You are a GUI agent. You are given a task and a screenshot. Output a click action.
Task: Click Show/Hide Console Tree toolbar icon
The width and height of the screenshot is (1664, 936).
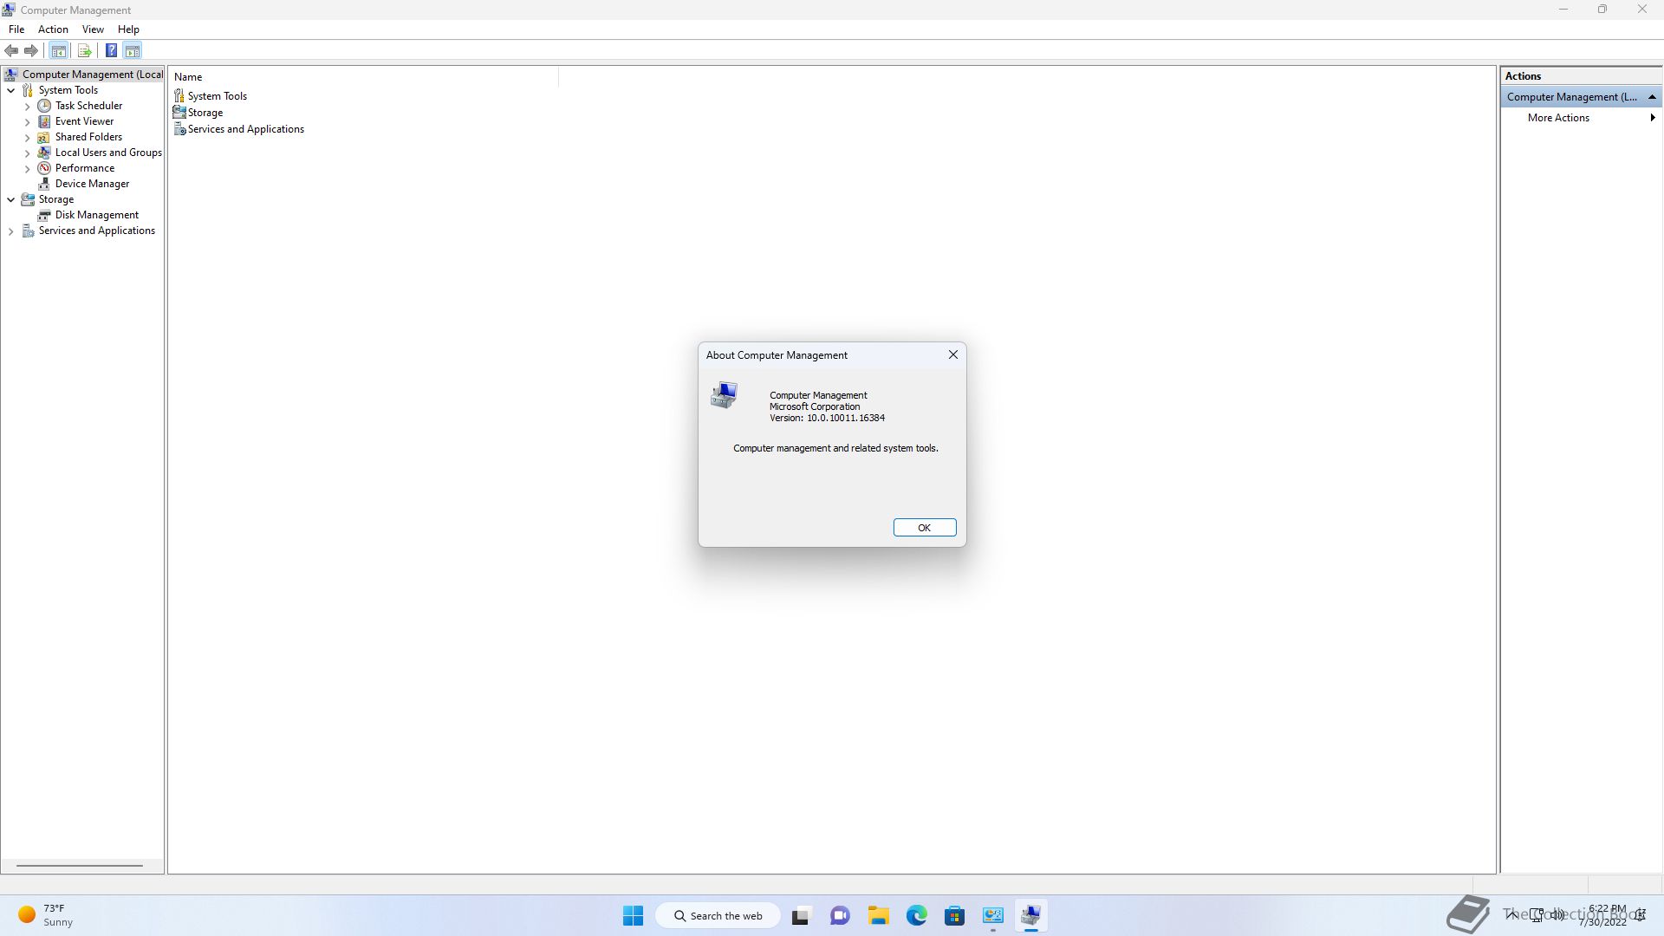point(59,50)
